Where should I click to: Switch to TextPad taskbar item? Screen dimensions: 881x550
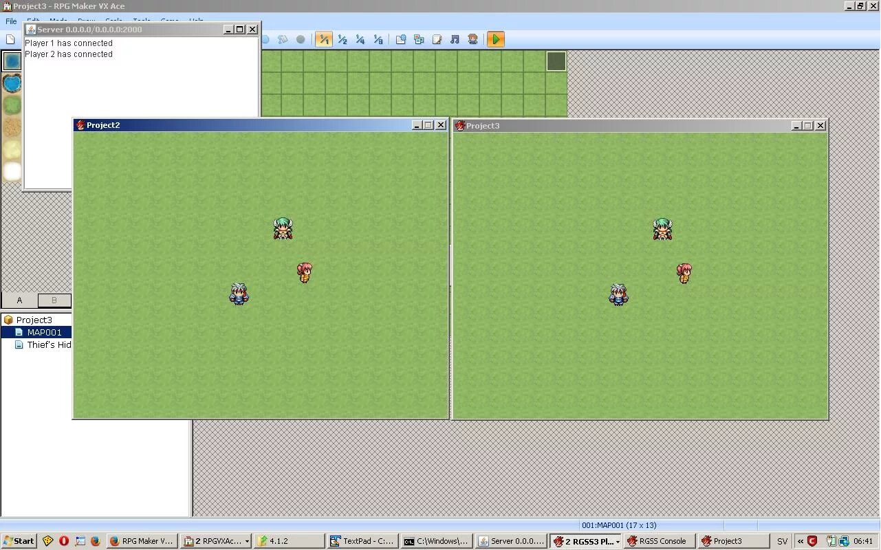point(362,541)
